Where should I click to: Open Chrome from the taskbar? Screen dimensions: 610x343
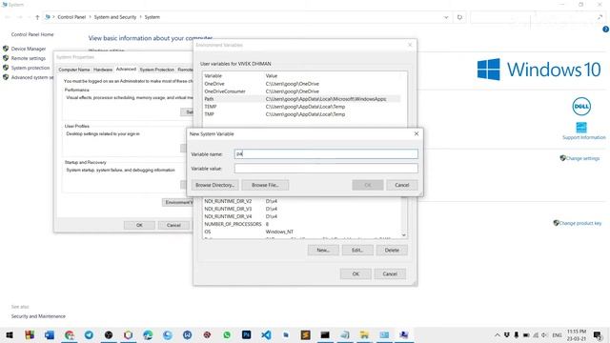(70, 334)
